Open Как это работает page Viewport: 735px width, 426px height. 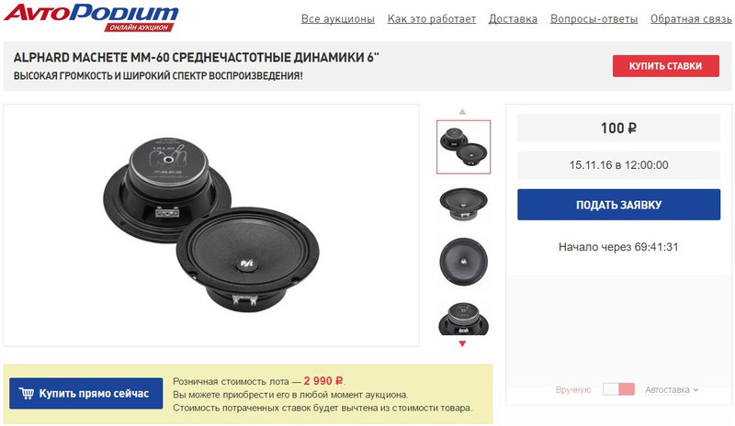(x=431, y=19)
